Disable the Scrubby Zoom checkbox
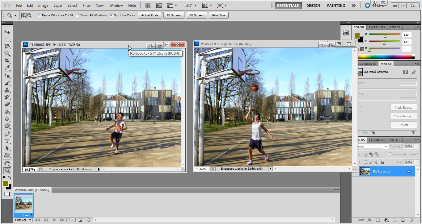 112,15
